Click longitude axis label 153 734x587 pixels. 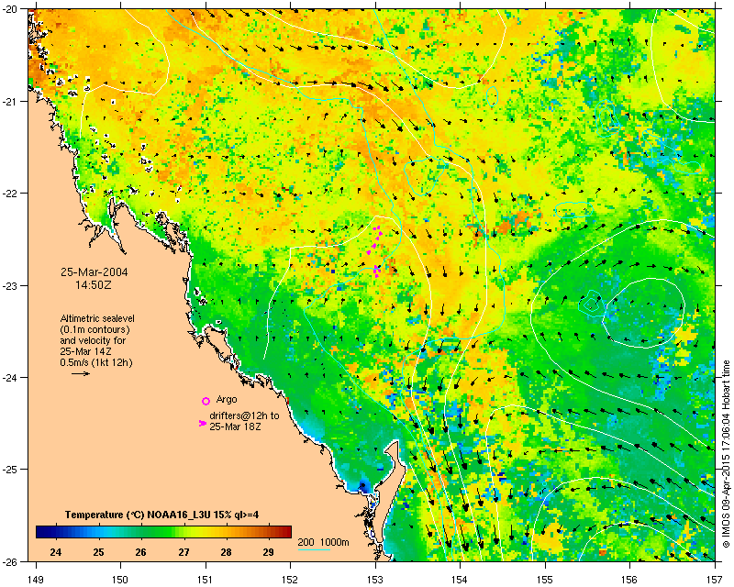[x=375, y=580]
